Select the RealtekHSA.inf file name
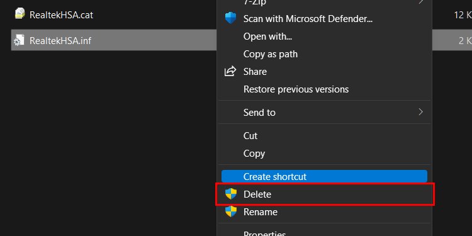Image resolution: width=472 pixels, height=236 pixels. pos(60,40)
